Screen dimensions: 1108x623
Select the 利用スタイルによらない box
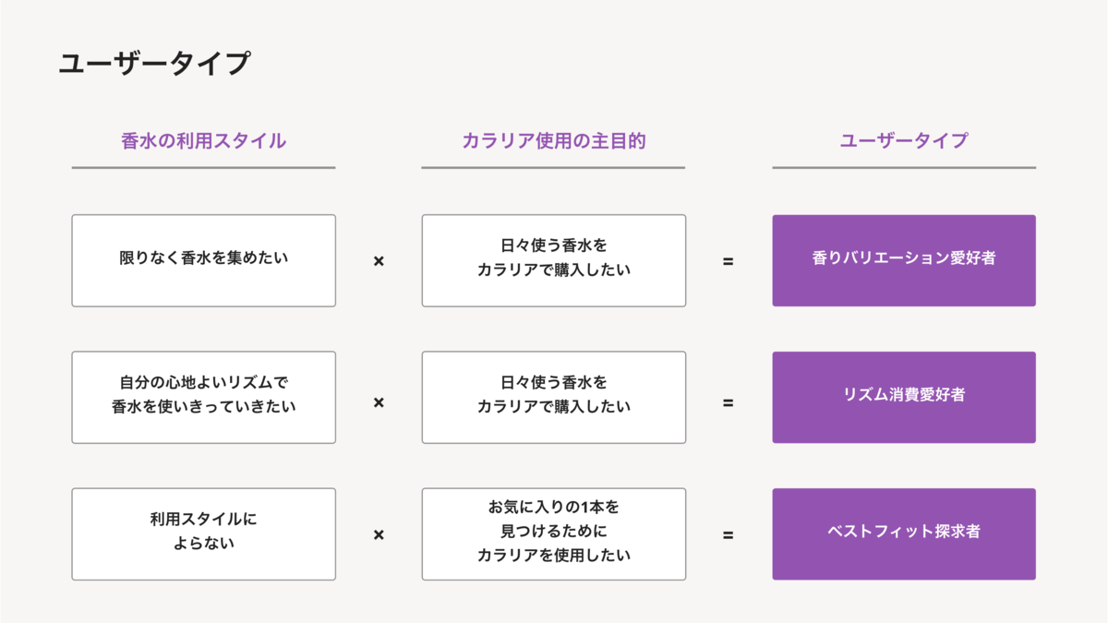pyautogui.click(x=203, y=533)
